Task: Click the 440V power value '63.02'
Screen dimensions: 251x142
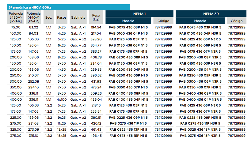Action: pos(33,27)
